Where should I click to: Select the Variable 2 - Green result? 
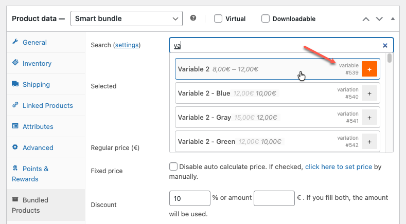(277, 141)
